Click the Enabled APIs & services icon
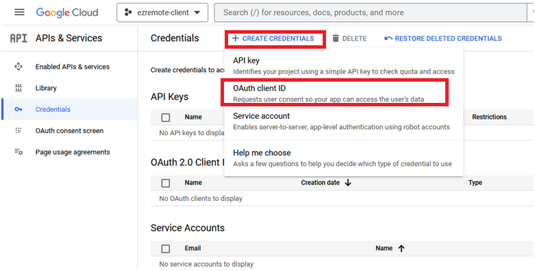This screenshot has height=271, width=535. click(18, 67)
